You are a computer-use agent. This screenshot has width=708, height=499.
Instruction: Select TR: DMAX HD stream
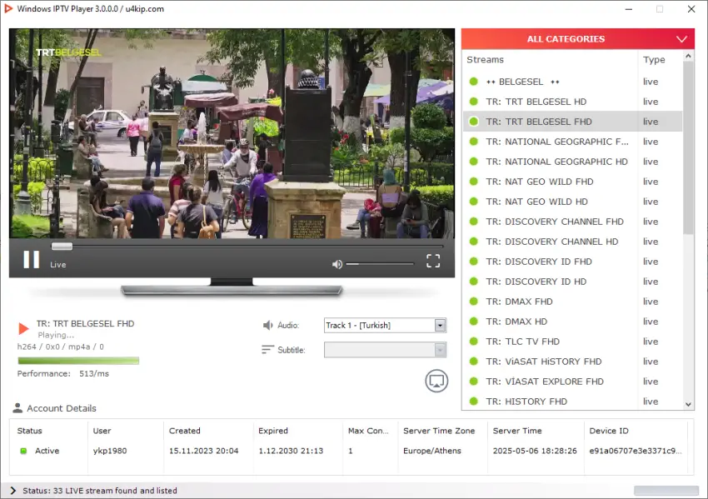click(x=572, y=321)
